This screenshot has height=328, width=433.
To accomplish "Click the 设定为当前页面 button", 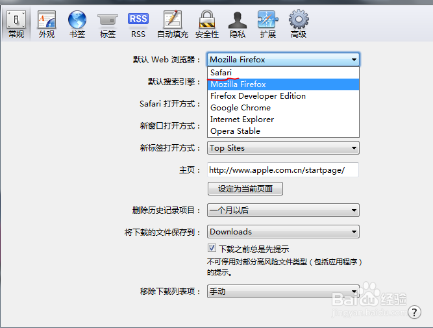I will click(x=245, y=189).
